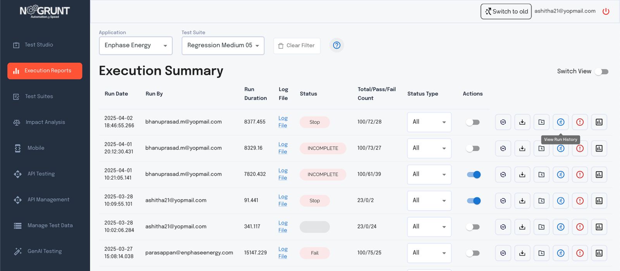Click the red alert icon in the 100/73/27 row

click(x=580, y=148)
